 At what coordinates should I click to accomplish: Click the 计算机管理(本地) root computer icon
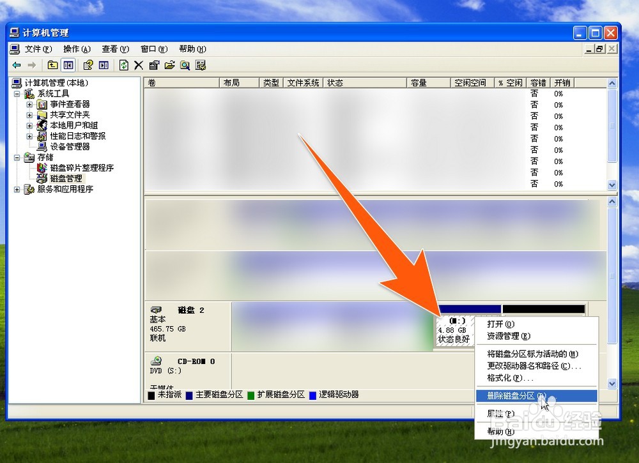(x=17, y=83)
